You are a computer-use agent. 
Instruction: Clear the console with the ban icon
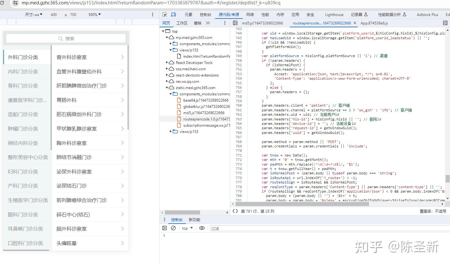tap(173, 228)
